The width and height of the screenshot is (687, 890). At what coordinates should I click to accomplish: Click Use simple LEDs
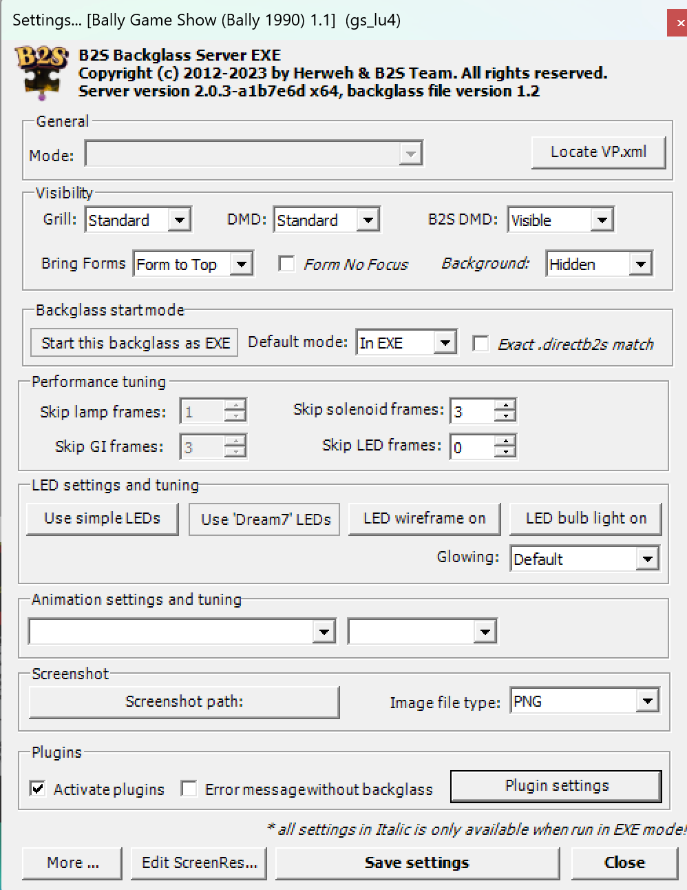click(x=102, y=519)
